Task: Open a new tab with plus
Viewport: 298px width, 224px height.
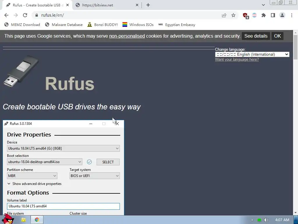Action: point(148,5)
